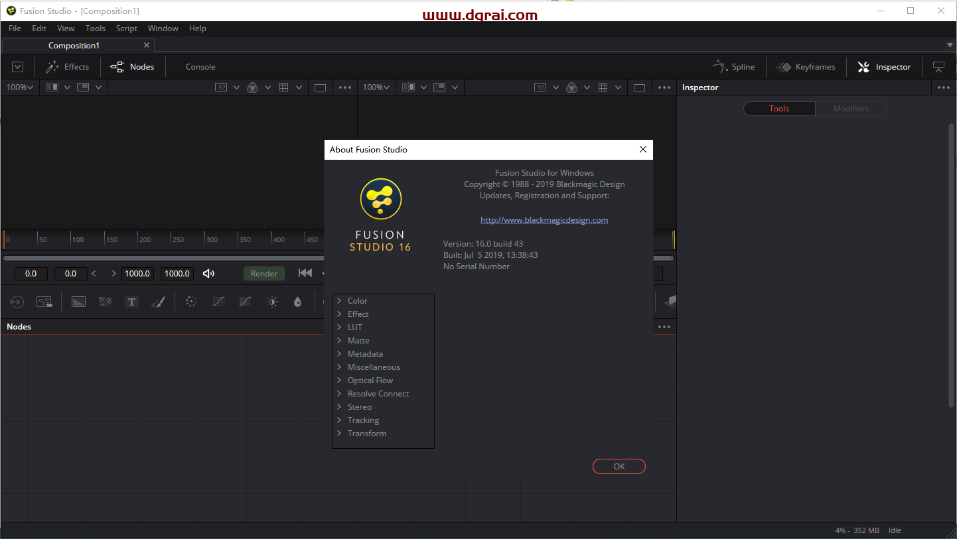Open the composition tab list arrow

pos(950,45)
